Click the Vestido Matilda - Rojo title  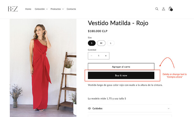click(x=118, y=23)
